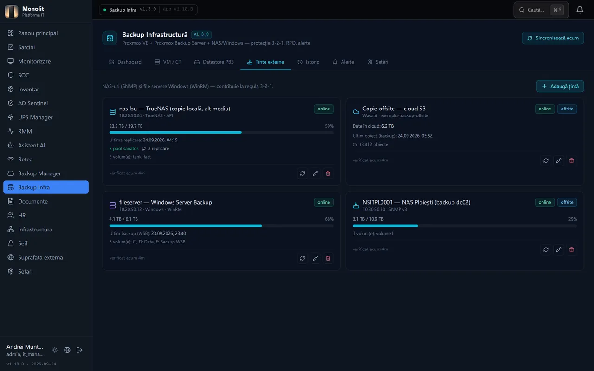Delete the nas-bu TrueNAS target
The width and height of the screenshot is (594, 371).
tap(328, 173)
